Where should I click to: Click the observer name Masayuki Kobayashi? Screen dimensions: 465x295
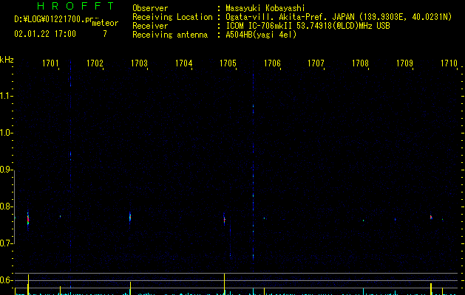tap(265, 8)
